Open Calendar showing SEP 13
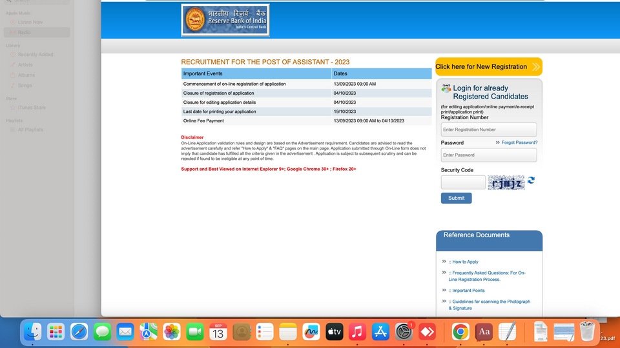 218,332
